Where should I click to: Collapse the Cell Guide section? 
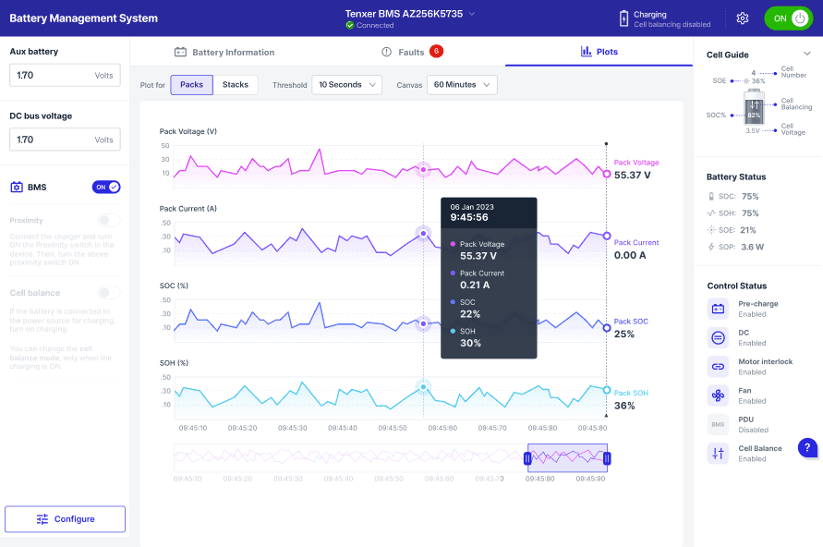click(x=807, y=54)
